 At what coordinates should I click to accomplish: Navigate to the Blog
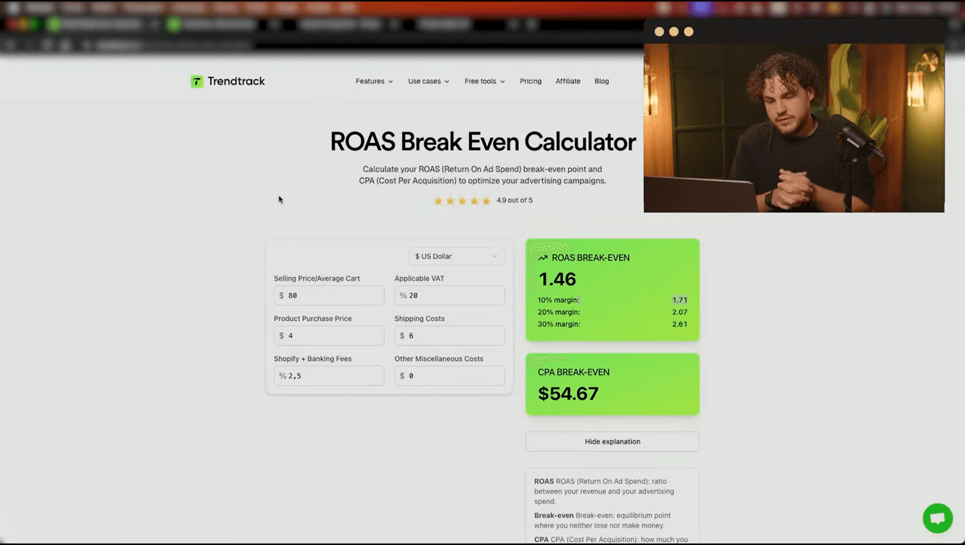click(601, 81)
